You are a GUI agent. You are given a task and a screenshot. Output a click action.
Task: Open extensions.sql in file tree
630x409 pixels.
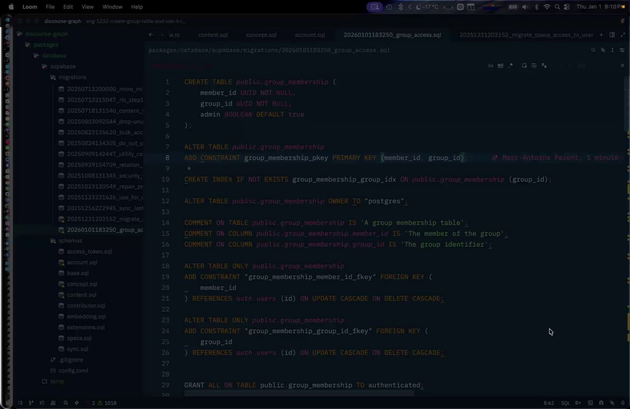(86, 327)
